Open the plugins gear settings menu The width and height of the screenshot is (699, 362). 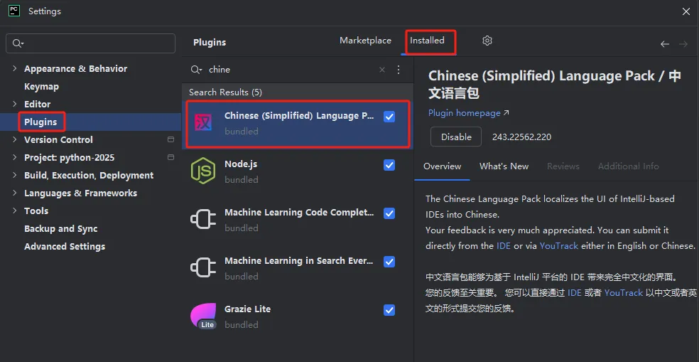(487, 41)
